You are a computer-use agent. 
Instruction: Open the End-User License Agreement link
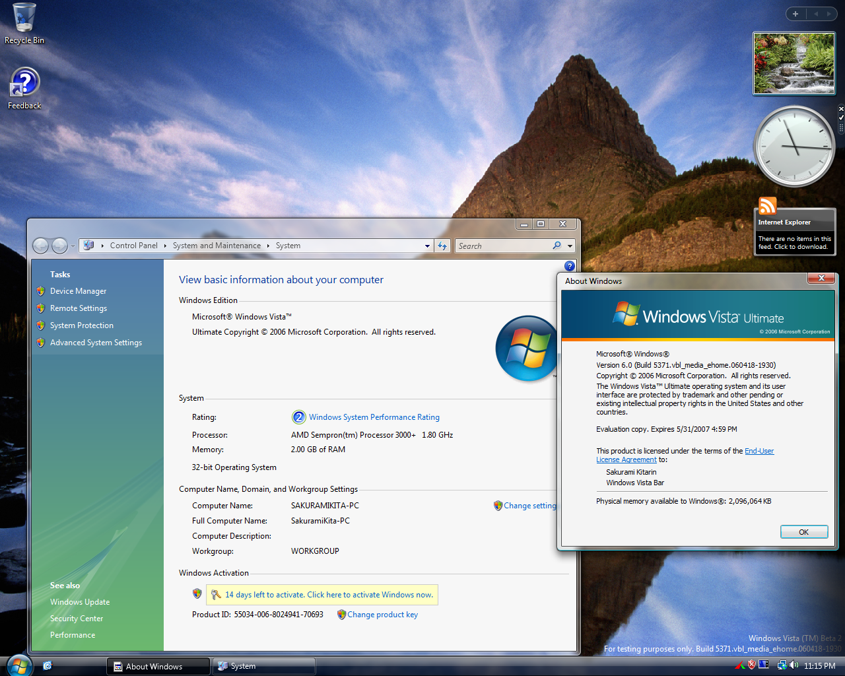(x=685, y=456)
